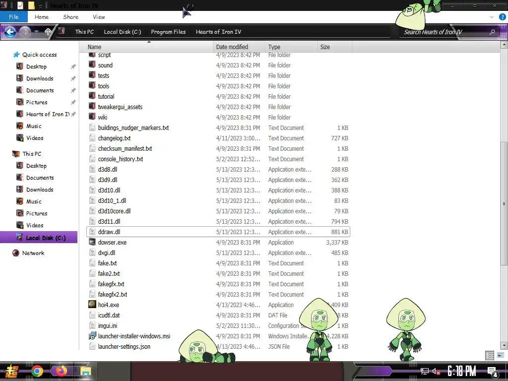Image resolution: width=508 pixels, height=381 pixels.
Task: Select the hoi4.exe application icon
Action: tap(92, 305)
